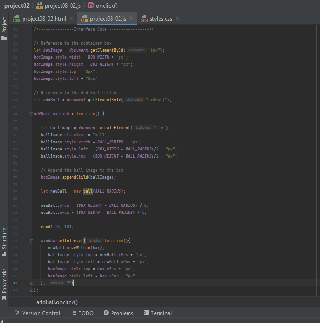Close the project08-02.html editor tab
The width and height of the screenshot is (320, 323).
click(72, 19)
